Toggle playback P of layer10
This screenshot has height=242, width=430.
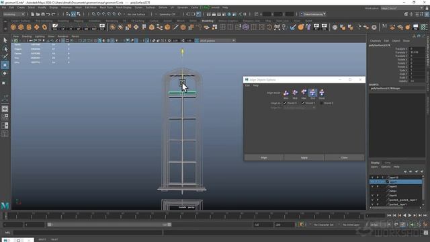tap(378, 177)
